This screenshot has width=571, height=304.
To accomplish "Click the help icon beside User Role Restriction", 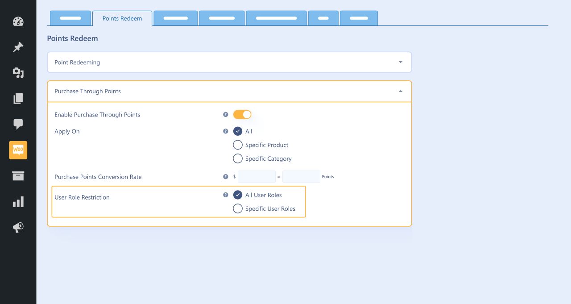I will [226, 195].
